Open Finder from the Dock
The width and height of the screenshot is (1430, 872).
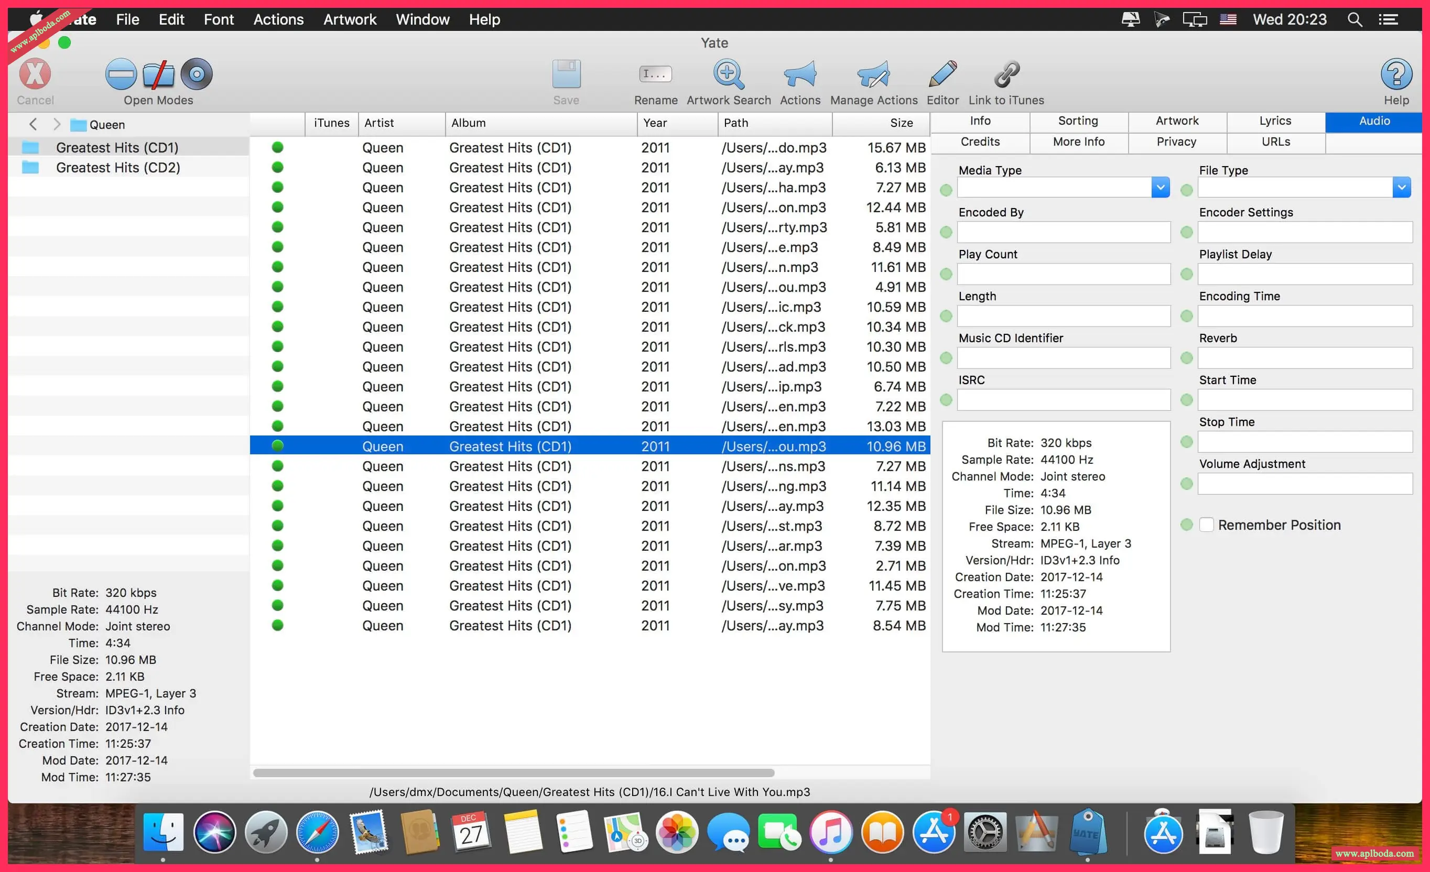pyautogui.click(x=163, y=832)
